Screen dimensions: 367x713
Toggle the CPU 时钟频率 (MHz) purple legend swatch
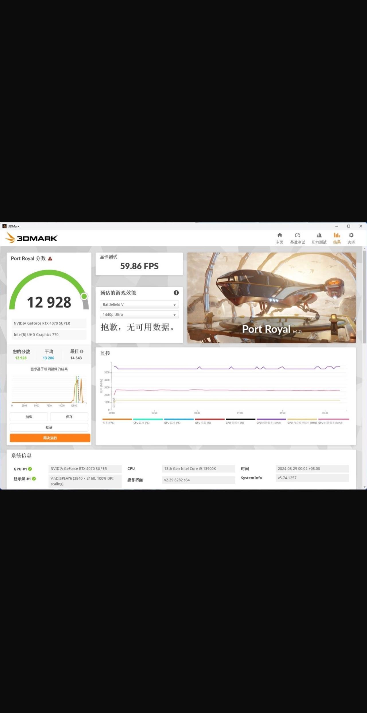coord(271,419)
